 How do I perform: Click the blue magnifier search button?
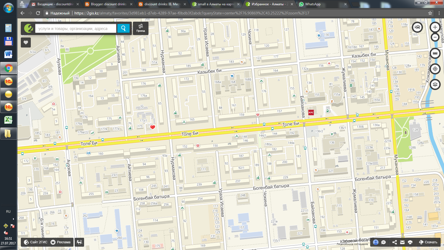tap(123, 28)
